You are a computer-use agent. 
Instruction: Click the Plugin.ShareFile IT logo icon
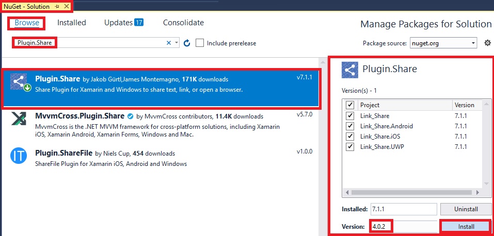click(x=19, y=156)
